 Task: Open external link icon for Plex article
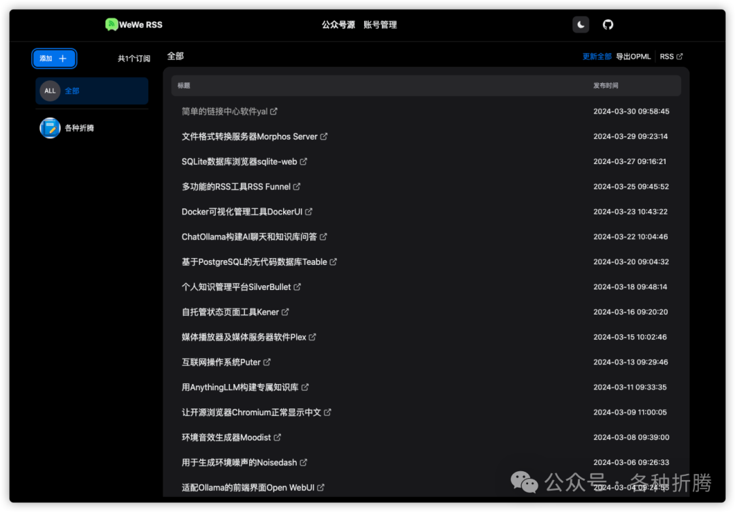point(312,337)
